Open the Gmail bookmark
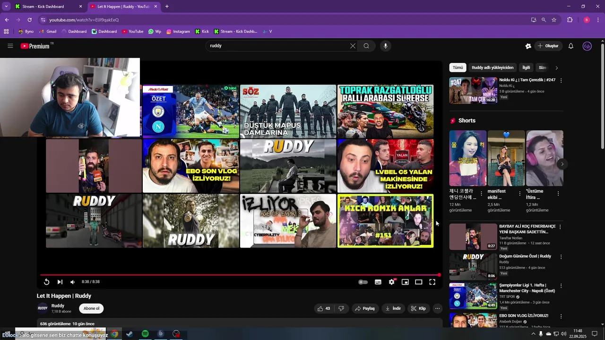This screenshot has width=605, height=340. pos(48,32)
